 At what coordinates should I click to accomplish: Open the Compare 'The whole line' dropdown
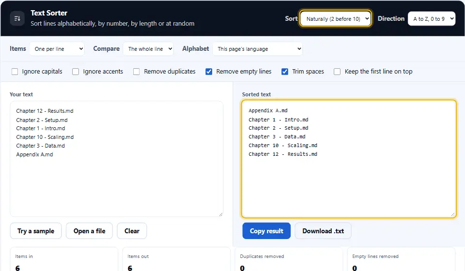(148, 49)
